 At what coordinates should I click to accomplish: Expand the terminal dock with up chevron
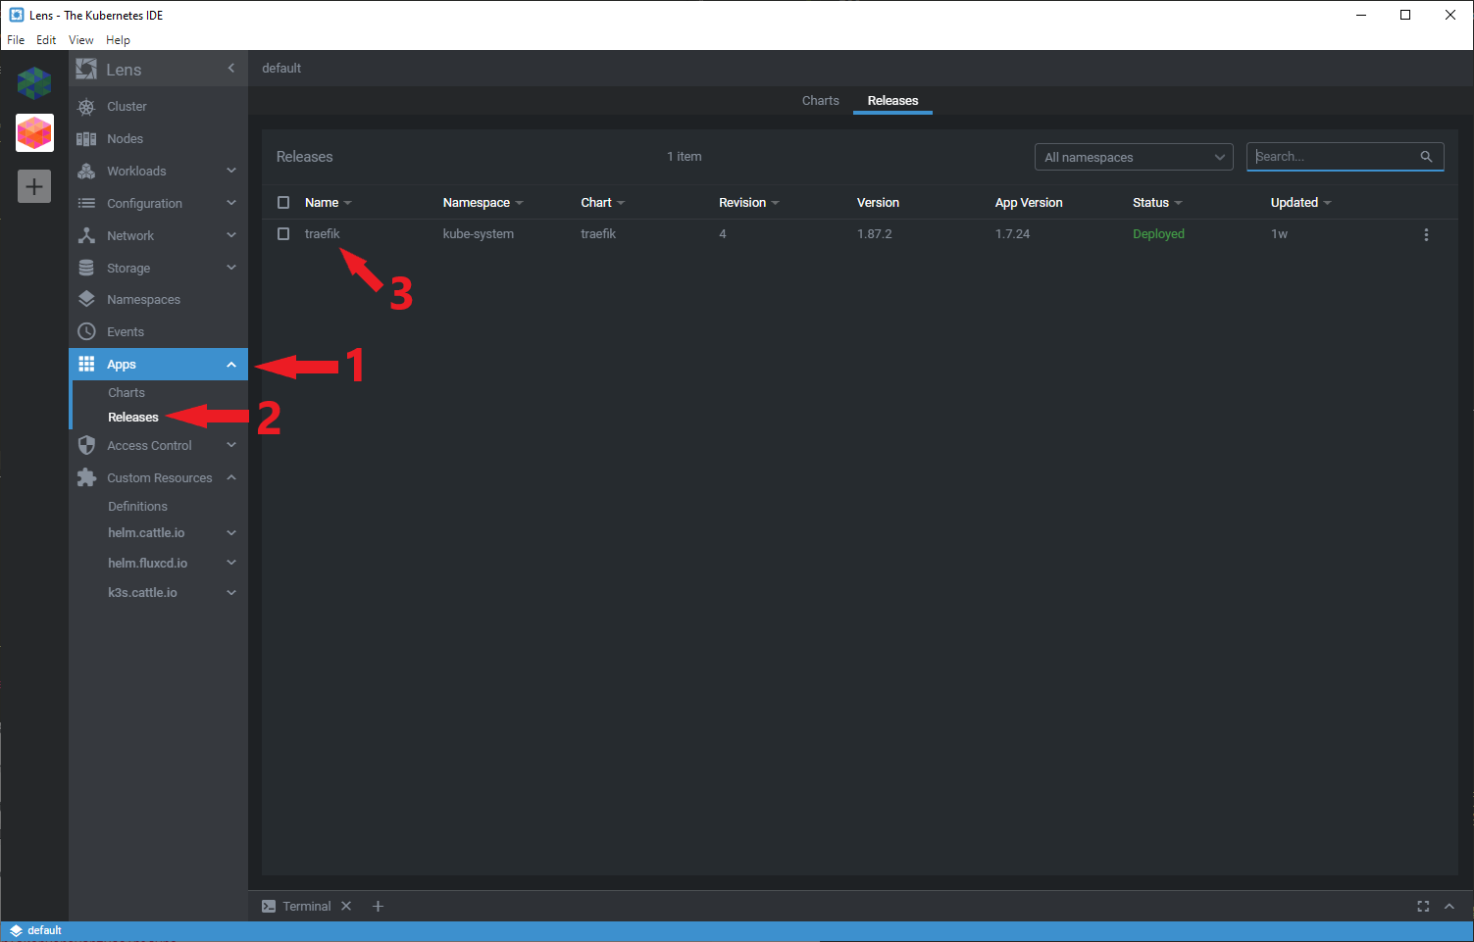(1449, 907)
